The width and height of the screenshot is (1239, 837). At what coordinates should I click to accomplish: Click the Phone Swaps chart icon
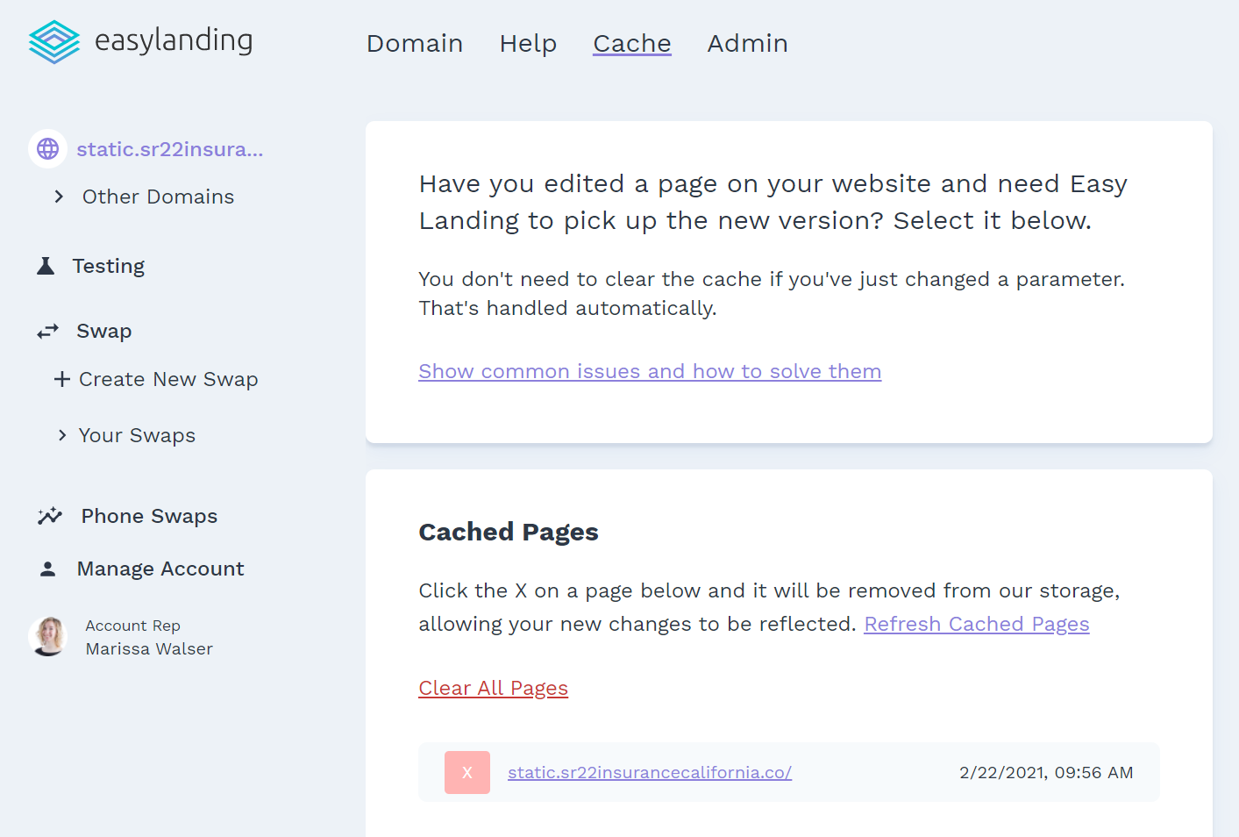[50, 516]
